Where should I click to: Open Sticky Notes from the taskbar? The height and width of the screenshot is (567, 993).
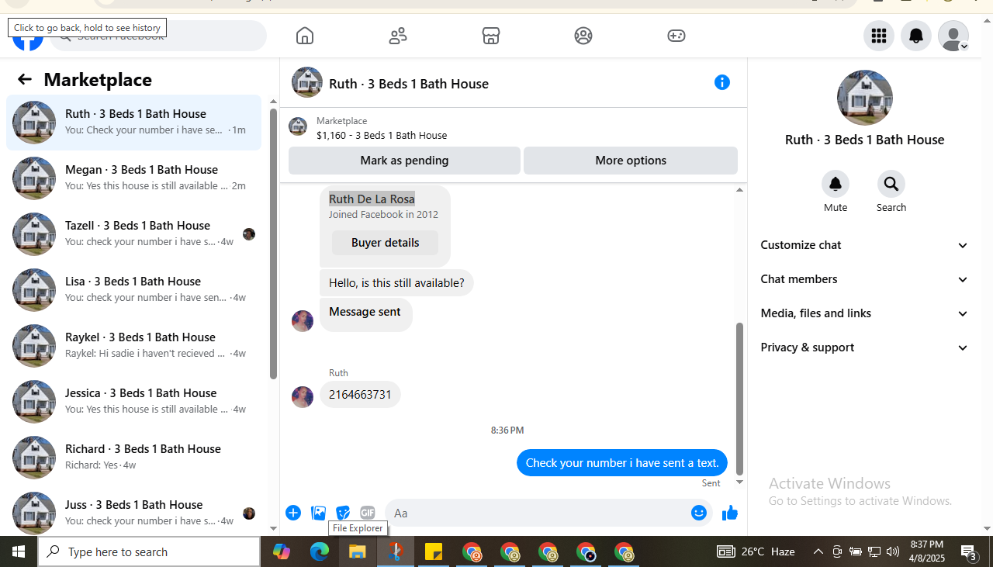tap(434, 551)
